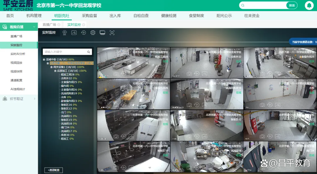Switch to the 直播广场 tab
The height and width of the screenshot is (174, 317).
tap(49, 25)
